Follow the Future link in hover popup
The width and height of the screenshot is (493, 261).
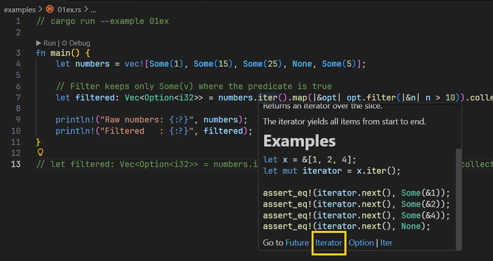click(297, 243)
